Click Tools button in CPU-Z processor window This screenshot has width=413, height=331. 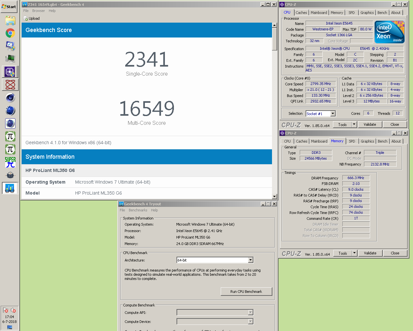(342, 124)
